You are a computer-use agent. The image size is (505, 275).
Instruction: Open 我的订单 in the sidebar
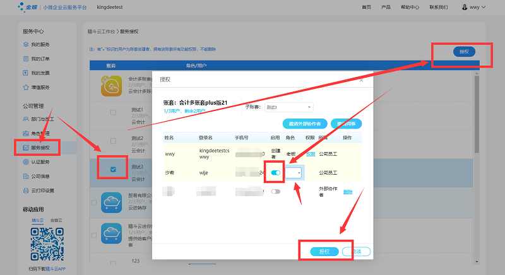(40, 59)
